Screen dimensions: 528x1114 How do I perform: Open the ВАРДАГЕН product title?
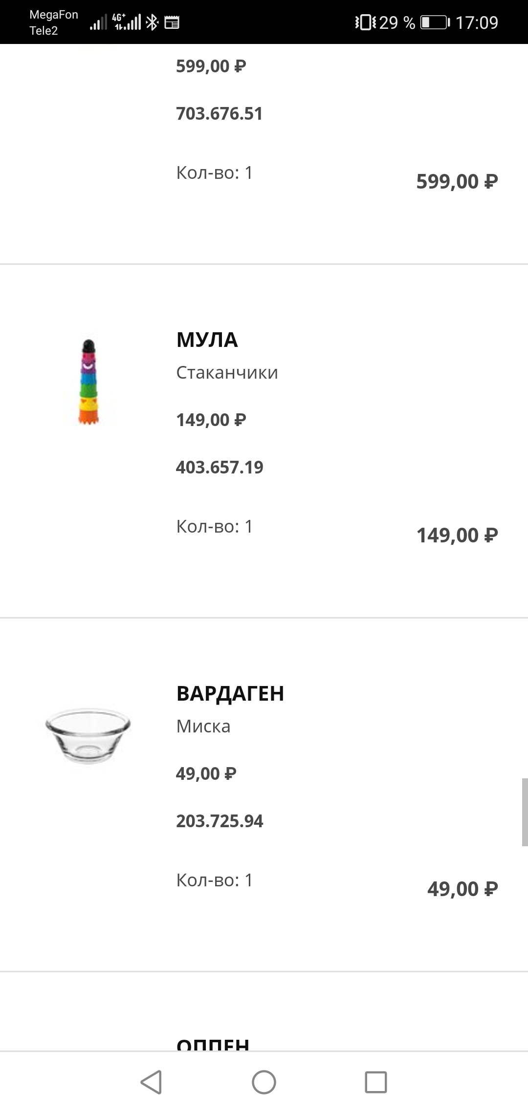tap(230, 694)
